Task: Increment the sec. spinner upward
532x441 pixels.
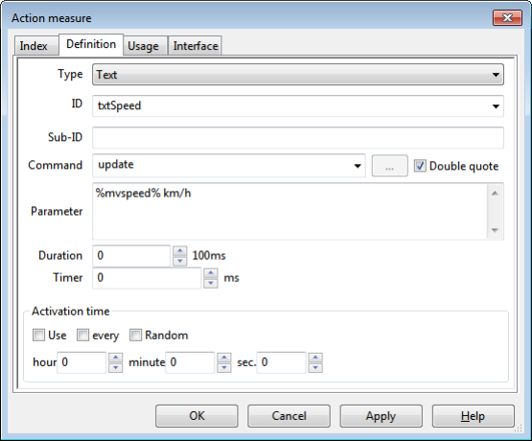Action: 315,358
